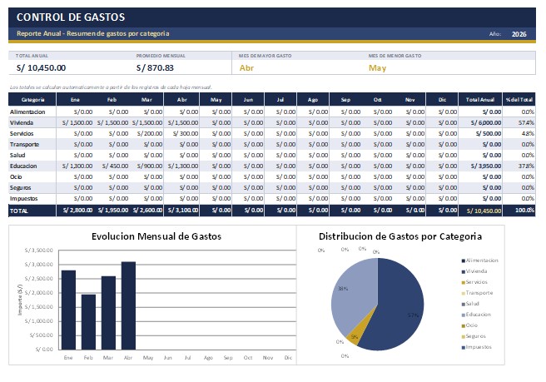
Task: Click the TOTAL row Feb cell S/ 1,950.00
Action: click(x=113, y=211)
